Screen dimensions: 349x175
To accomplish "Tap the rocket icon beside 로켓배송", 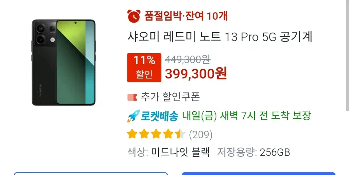I will pos(133,116).
